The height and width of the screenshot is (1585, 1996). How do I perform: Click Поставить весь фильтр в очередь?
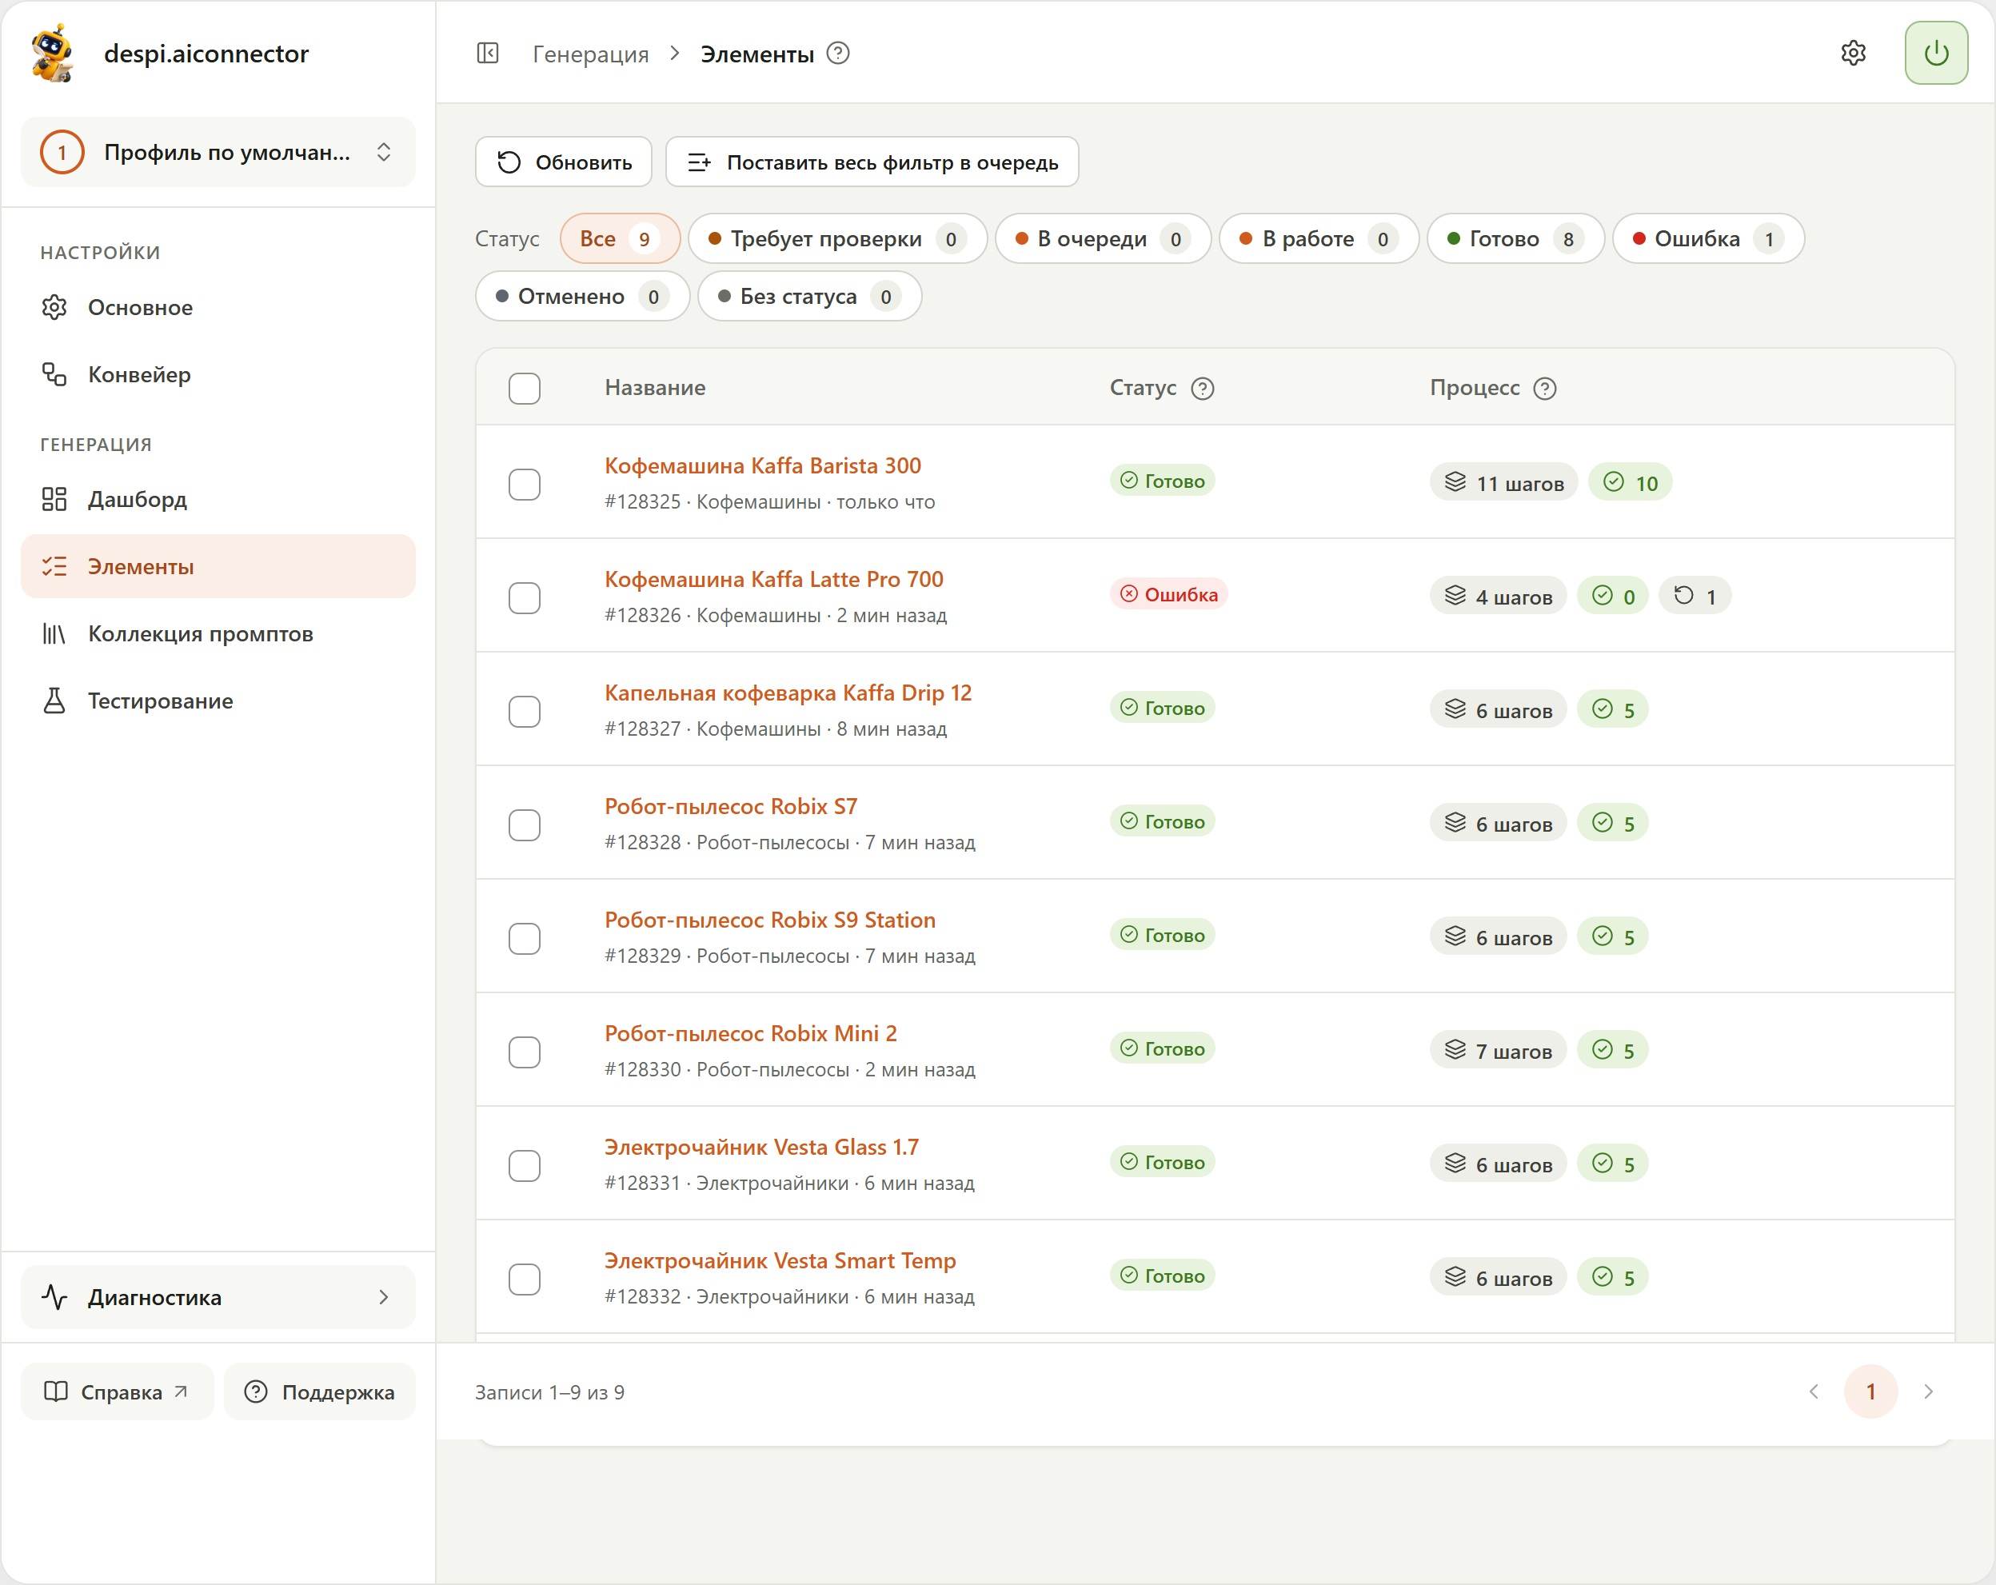(872, 162)
